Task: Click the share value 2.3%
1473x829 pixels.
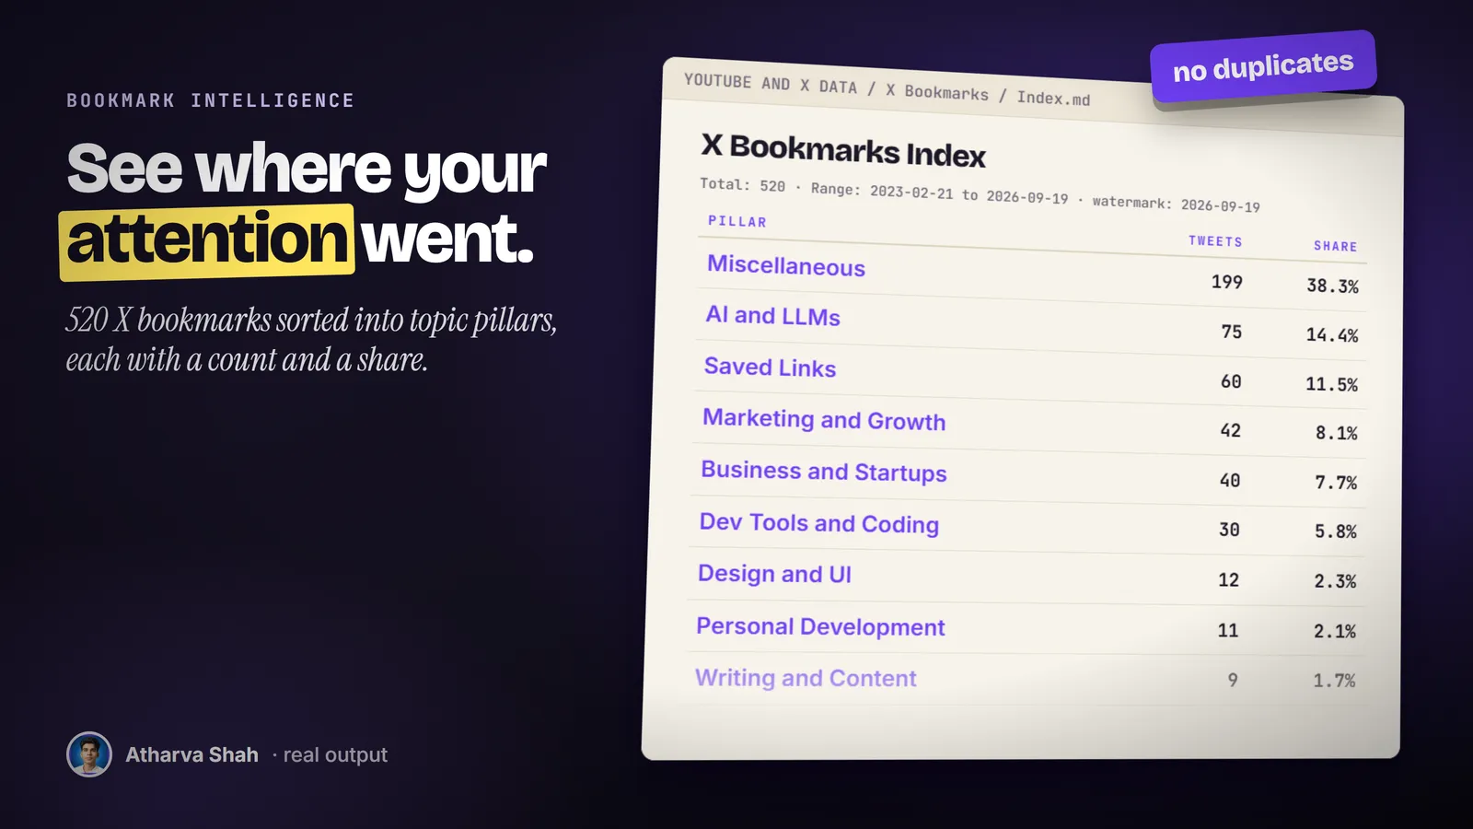Action: click(1335, 581)
